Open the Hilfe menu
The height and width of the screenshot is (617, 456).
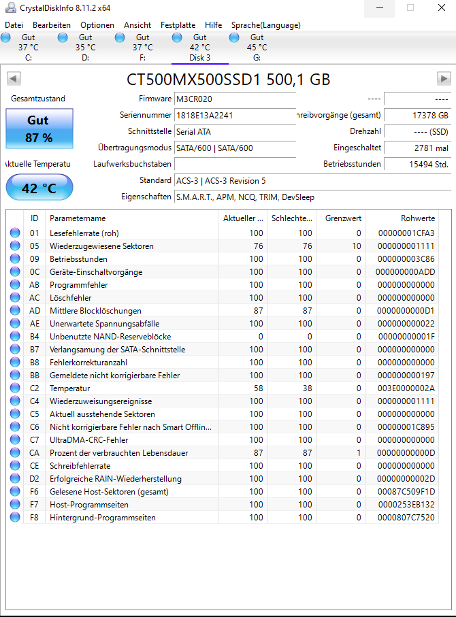tap(213, 25)
